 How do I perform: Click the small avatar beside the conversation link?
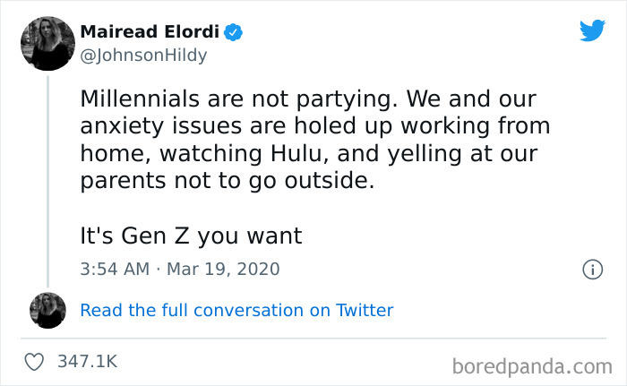click(x=47, y=310)
